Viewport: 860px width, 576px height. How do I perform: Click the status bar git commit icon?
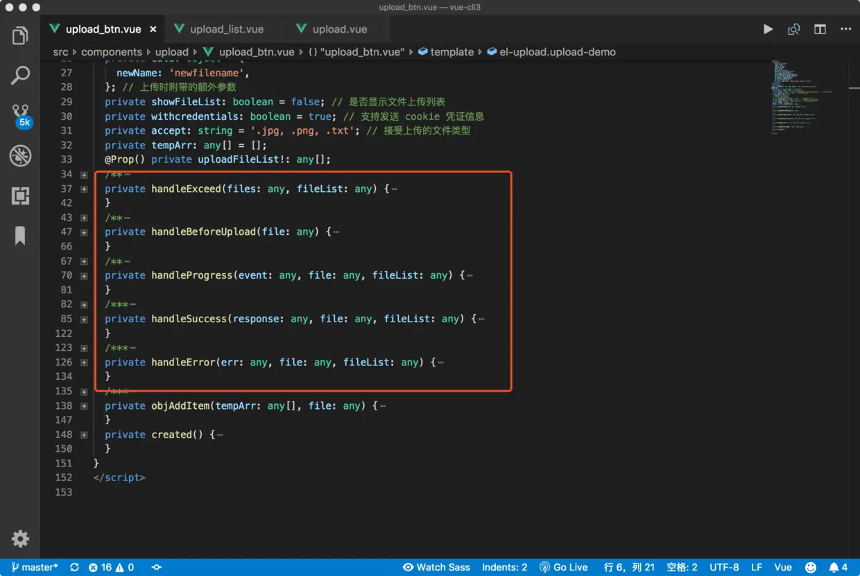pyautogui.click(x=157, y=567)
